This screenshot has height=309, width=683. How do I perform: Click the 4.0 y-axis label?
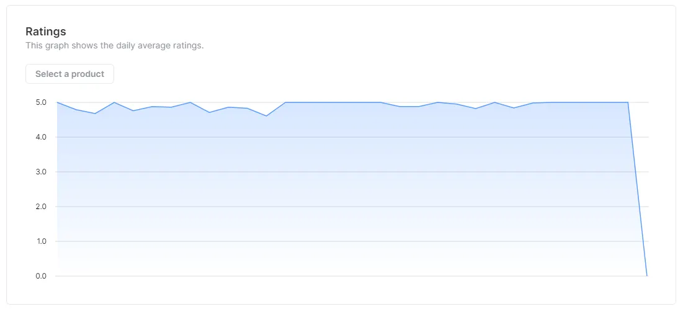42,137
